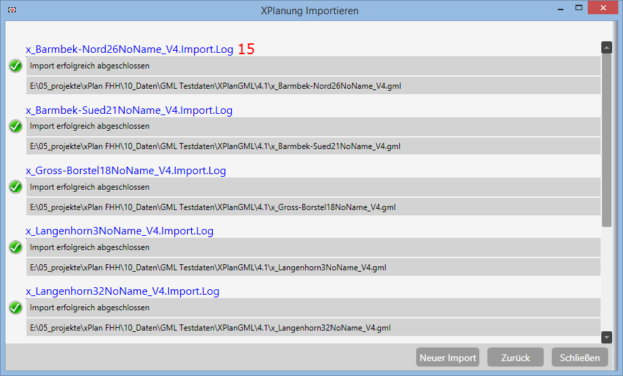Open x_Gross-Borstel18NoName_V4.Import.Log link

coord(125,171)
